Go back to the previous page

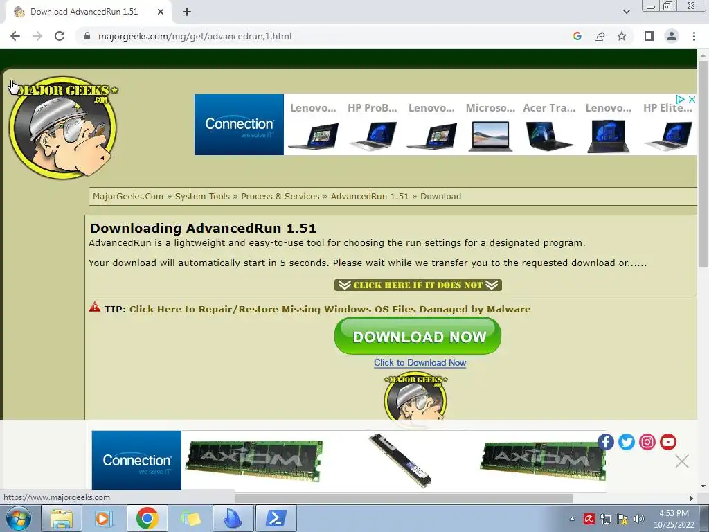pyautogui.click(x=15, y=36)
